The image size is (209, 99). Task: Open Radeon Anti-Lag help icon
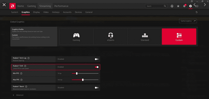[x=28, y=58]
